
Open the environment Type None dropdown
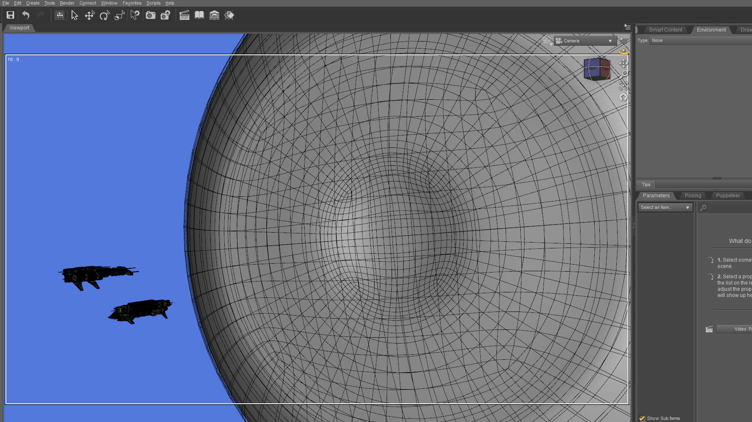[x=701, y=40]
